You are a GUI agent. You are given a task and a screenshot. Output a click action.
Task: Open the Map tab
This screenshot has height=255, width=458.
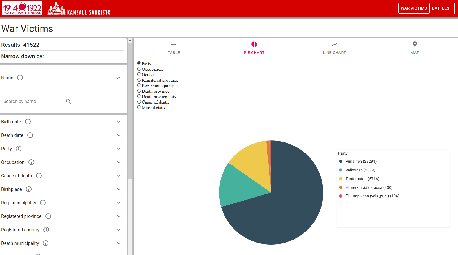415,48
